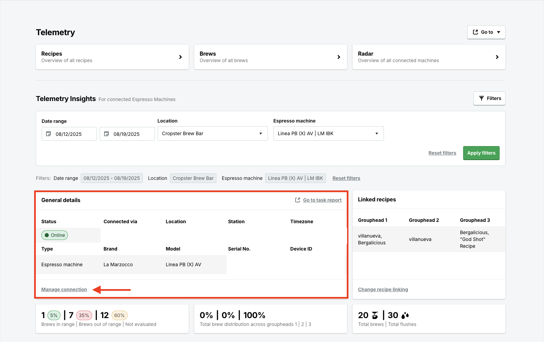The image size is (544, 342).
Task: Click calendar icon of the end date
Action: click(x=106, y=134)
